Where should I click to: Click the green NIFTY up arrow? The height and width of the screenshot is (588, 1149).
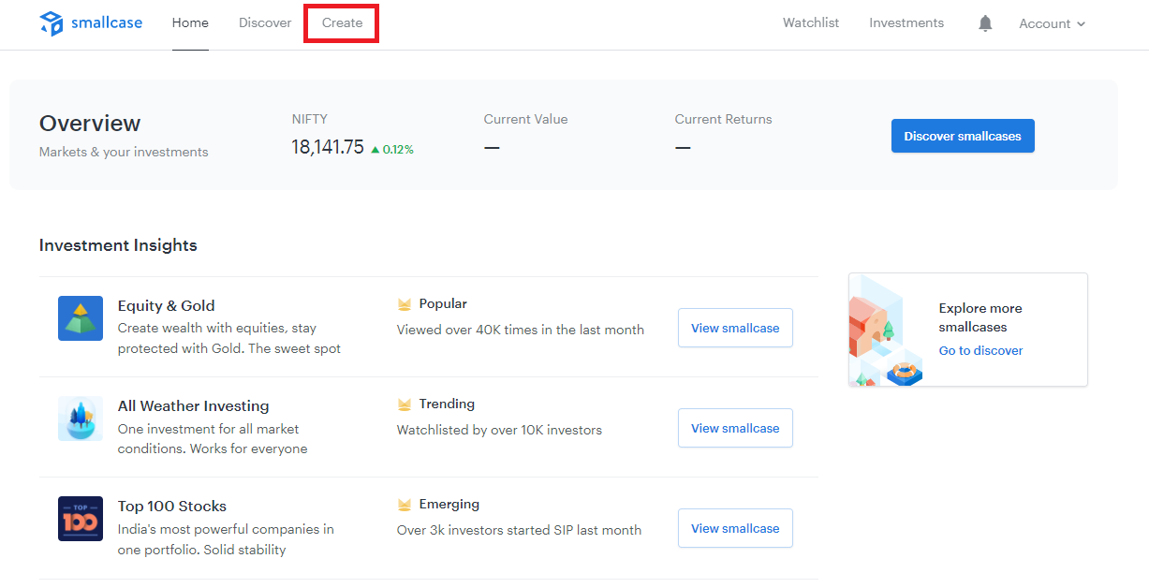(x=375, y=149)
